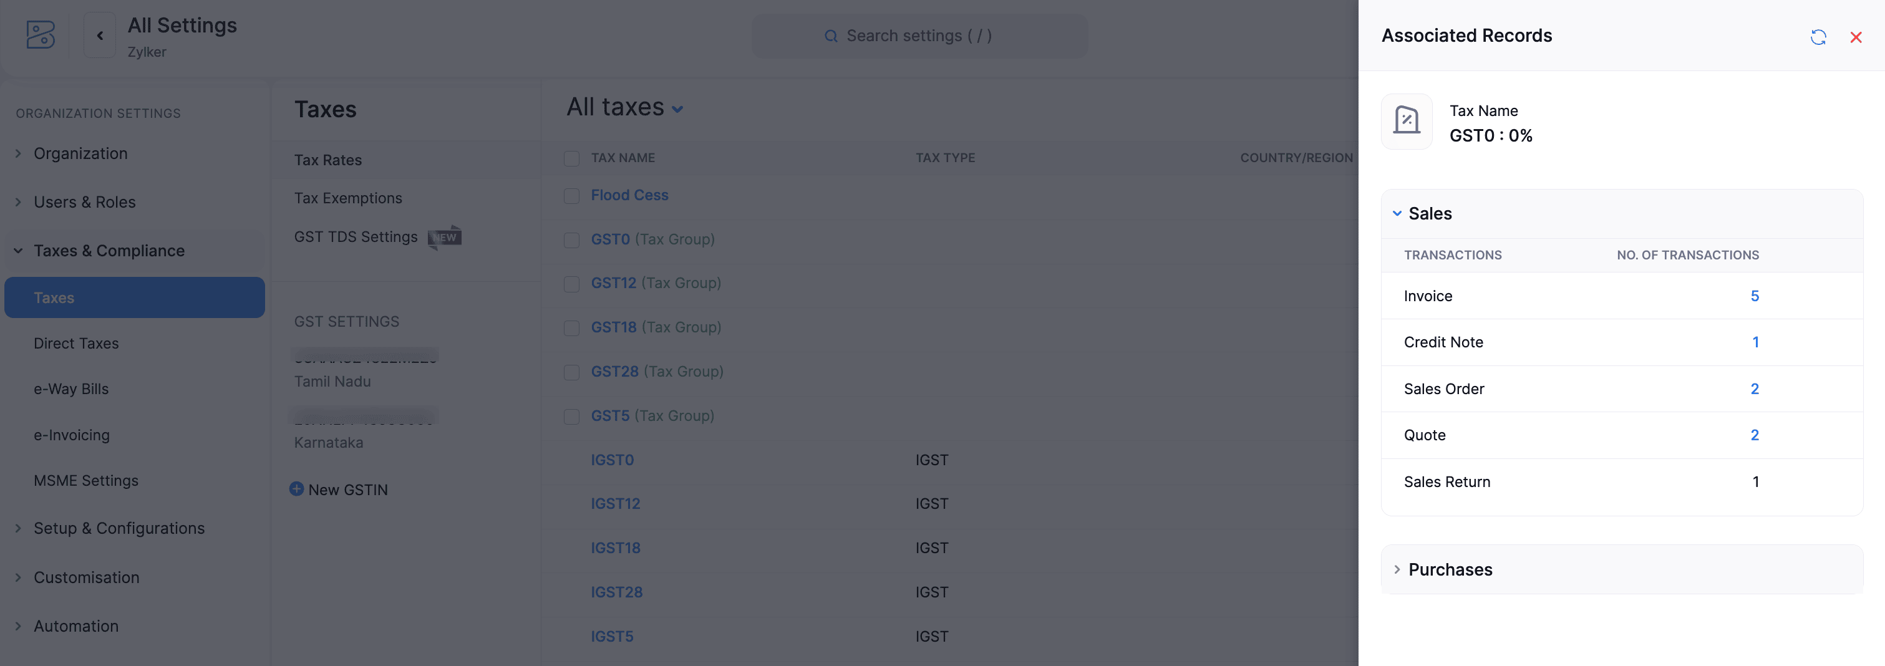Click the tax document icon beside GST0
Image resolution: width=1885 pixels, height=666 pixels.
coord(1406,122)
